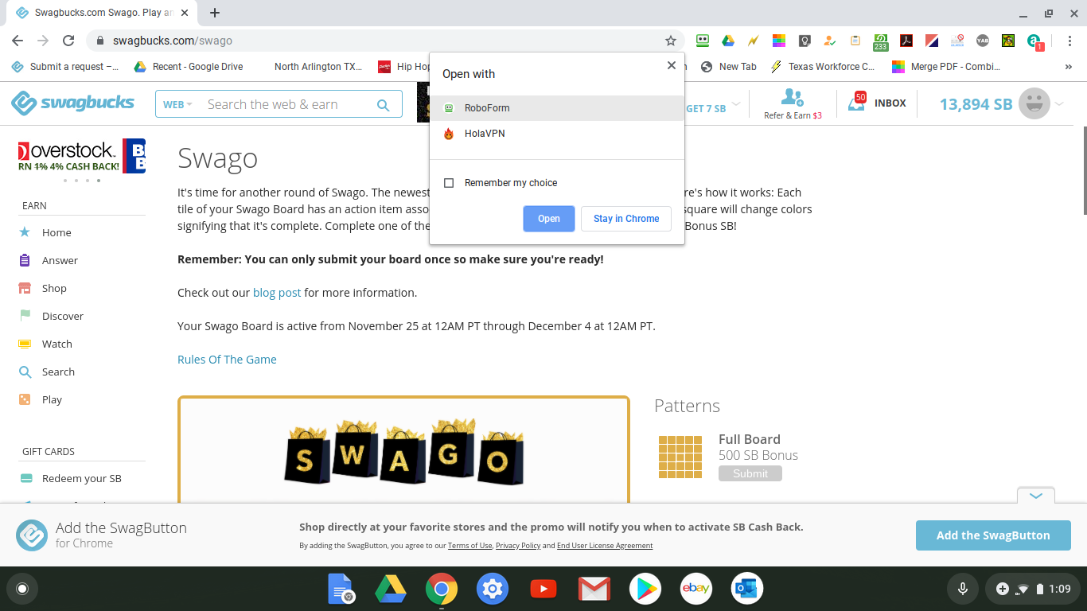Open Shop in the Earn sidebar
This screenshot has width=1087, height=611.
[x=54, y=288]
